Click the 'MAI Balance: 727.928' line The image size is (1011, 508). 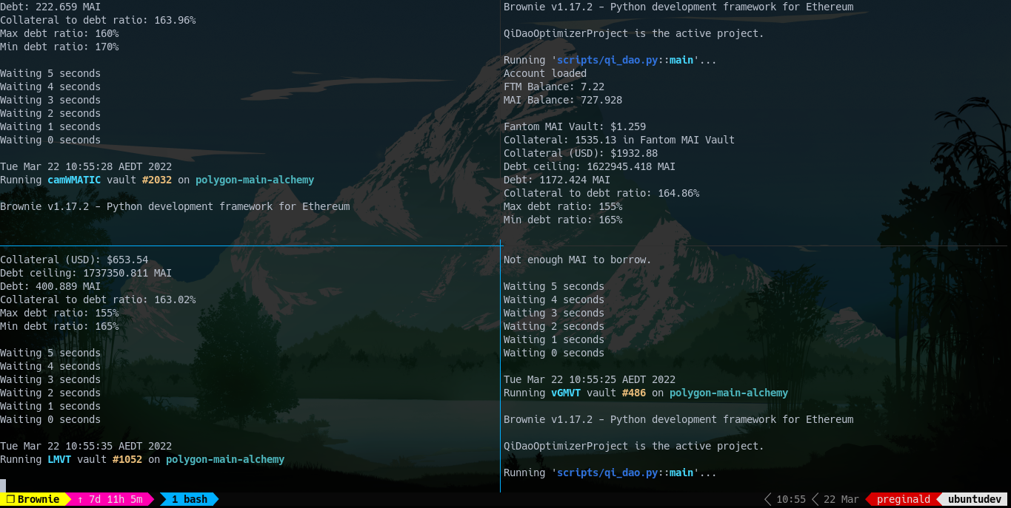tap(563, 100)
